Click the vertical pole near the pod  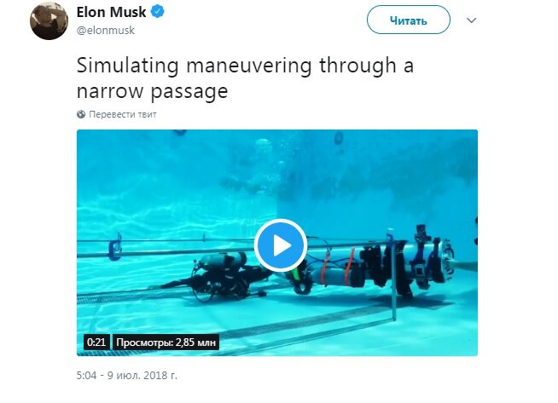[x=392, y=277]
